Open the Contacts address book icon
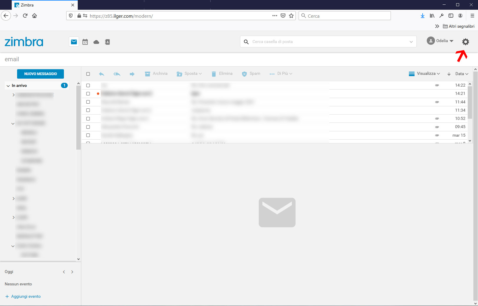The image size is (478, 306). click(107, 42)
